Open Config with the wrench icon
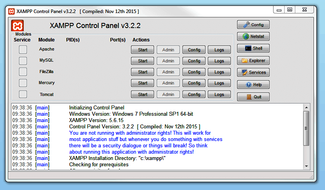325x190 pixels. tap(253, 24)
